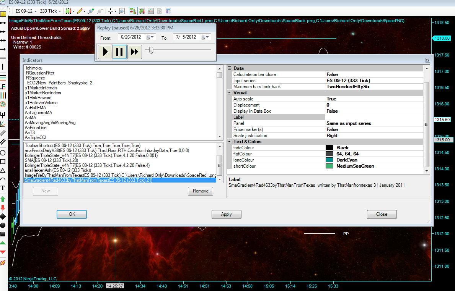455x291 pixels.
Task: Fast forward the market replay
Action: [x=134, y=52]
